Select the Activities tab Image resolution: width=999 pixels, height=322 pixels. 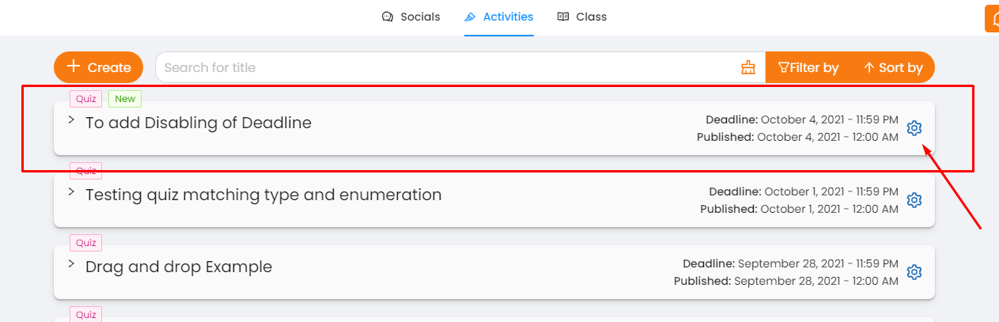coord(499,17)
